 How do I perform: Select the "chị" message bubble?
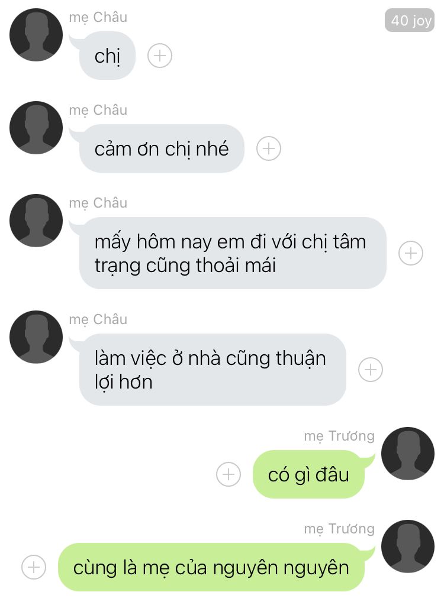[x=107, y=56]
